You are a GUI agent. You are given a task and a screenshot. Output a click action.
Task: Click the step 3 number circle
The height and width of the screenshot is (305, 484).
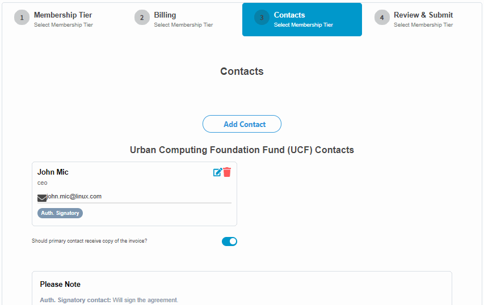coord(262,18)
